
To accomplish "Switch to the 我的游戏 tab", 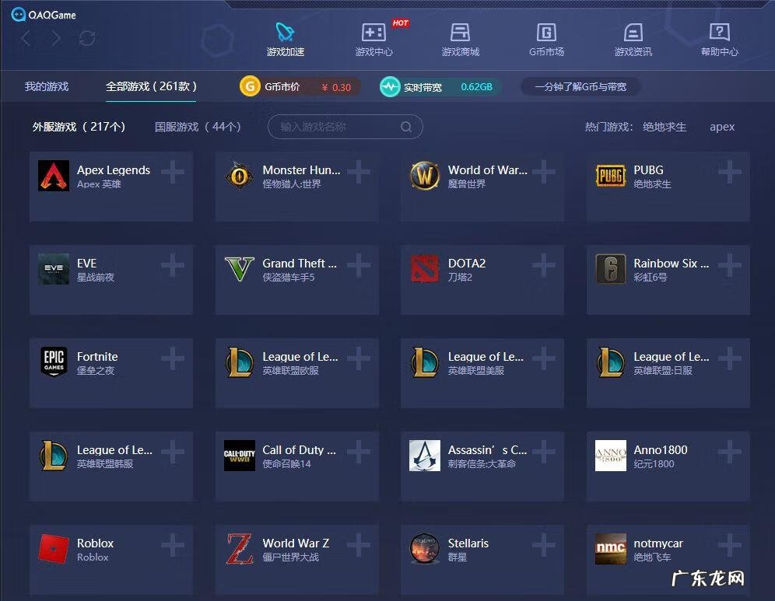I will coord(47,86).
